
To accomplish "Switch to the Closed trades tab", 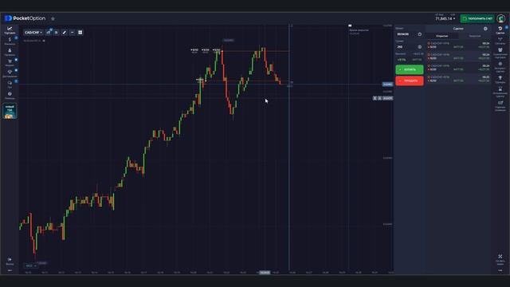I will pos(475,36).
